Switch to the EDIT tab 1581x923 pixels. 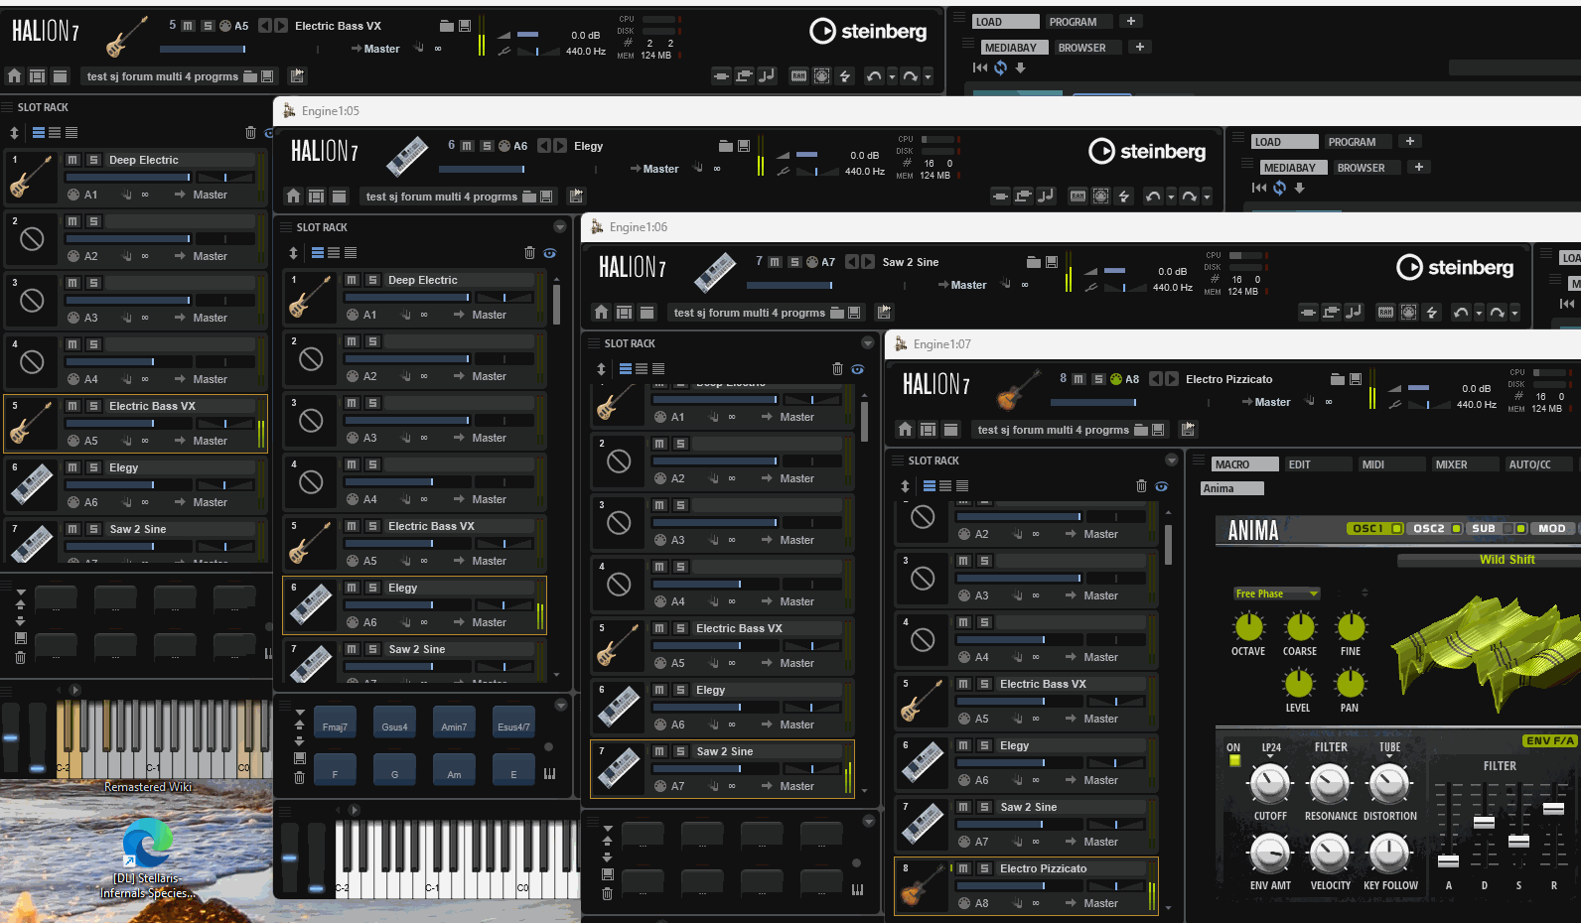point(1299,464)
